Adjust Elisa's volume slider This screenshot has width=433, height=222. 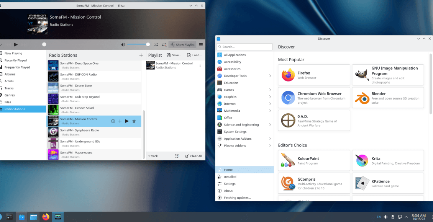[x=138, y=44]
